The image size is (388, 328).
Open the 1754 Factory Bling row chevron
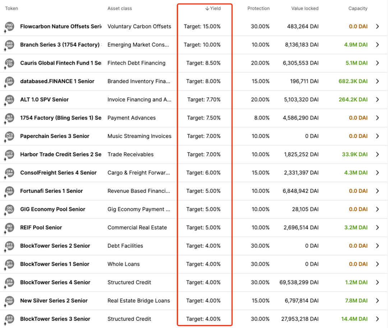pos(377,118)
